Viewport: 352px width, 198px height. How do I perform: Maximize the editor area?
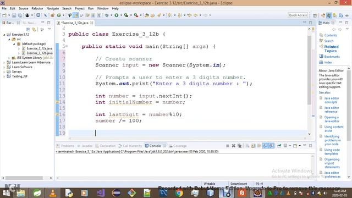310,23
